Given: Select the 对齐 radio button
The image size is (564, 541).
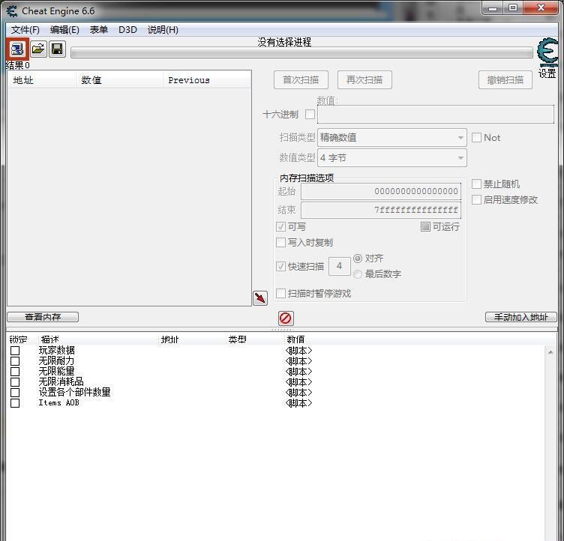Looking at the screenshot, I should pyautogui.click(x=358, y=259).
